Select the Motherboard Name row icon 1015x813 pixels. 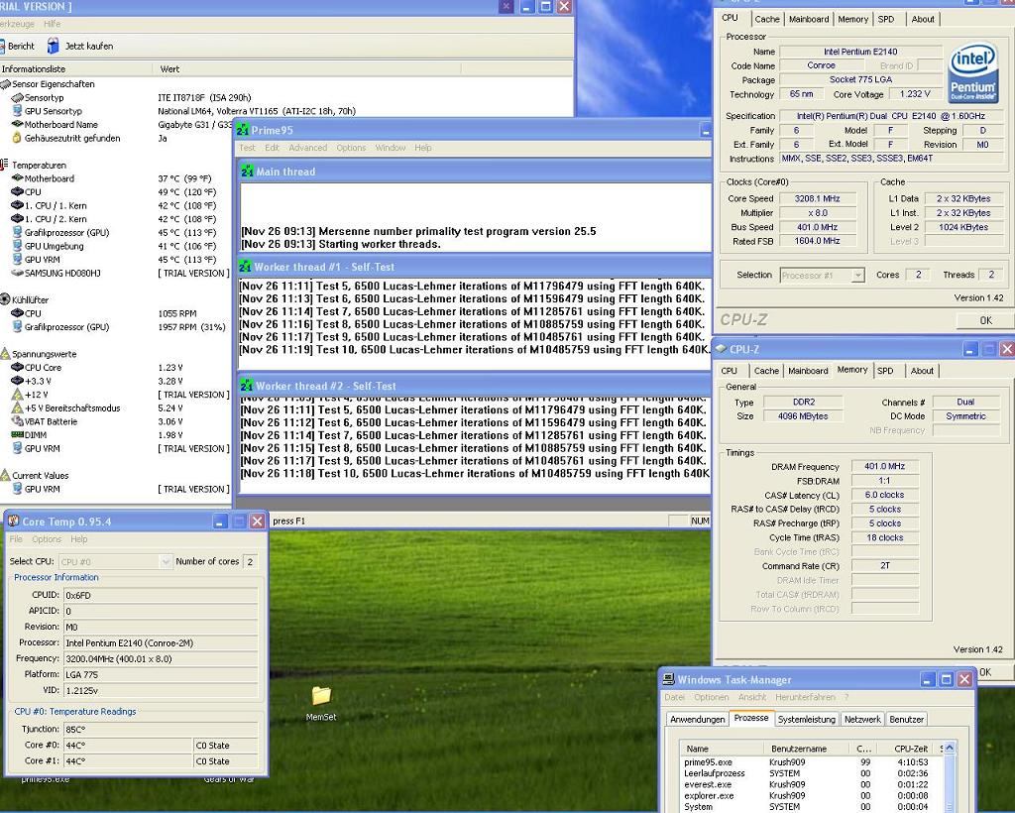pos(17,124)
